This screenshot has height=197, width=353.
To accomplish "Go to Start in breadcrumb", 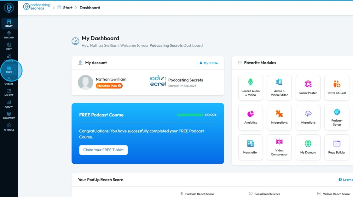I will [65, 8].
